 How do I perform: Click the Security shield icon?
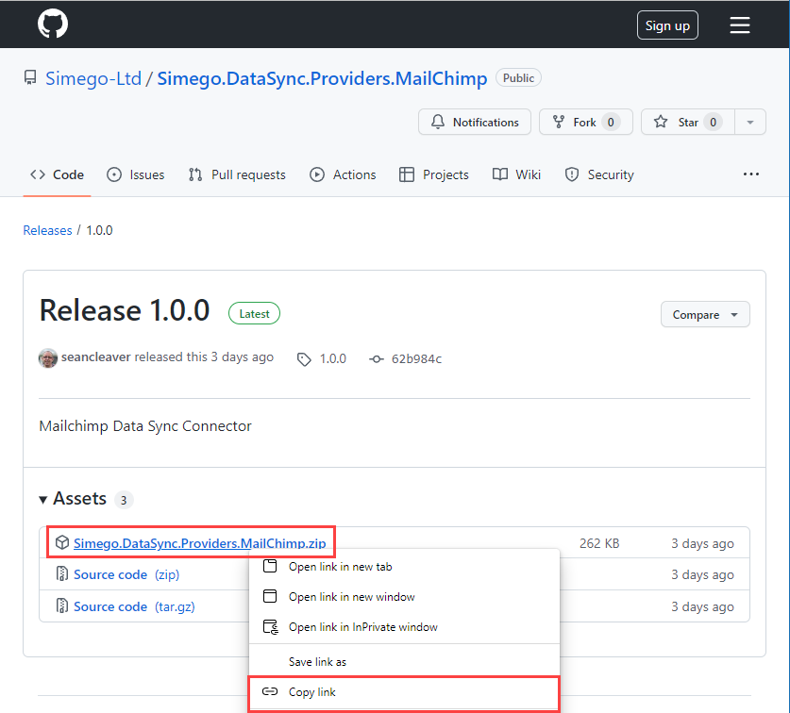click(571, 174)
